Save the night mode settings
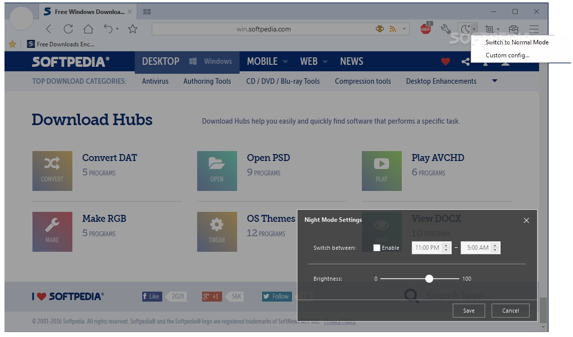Screen dimensions: 573x337 coord(469,311)
